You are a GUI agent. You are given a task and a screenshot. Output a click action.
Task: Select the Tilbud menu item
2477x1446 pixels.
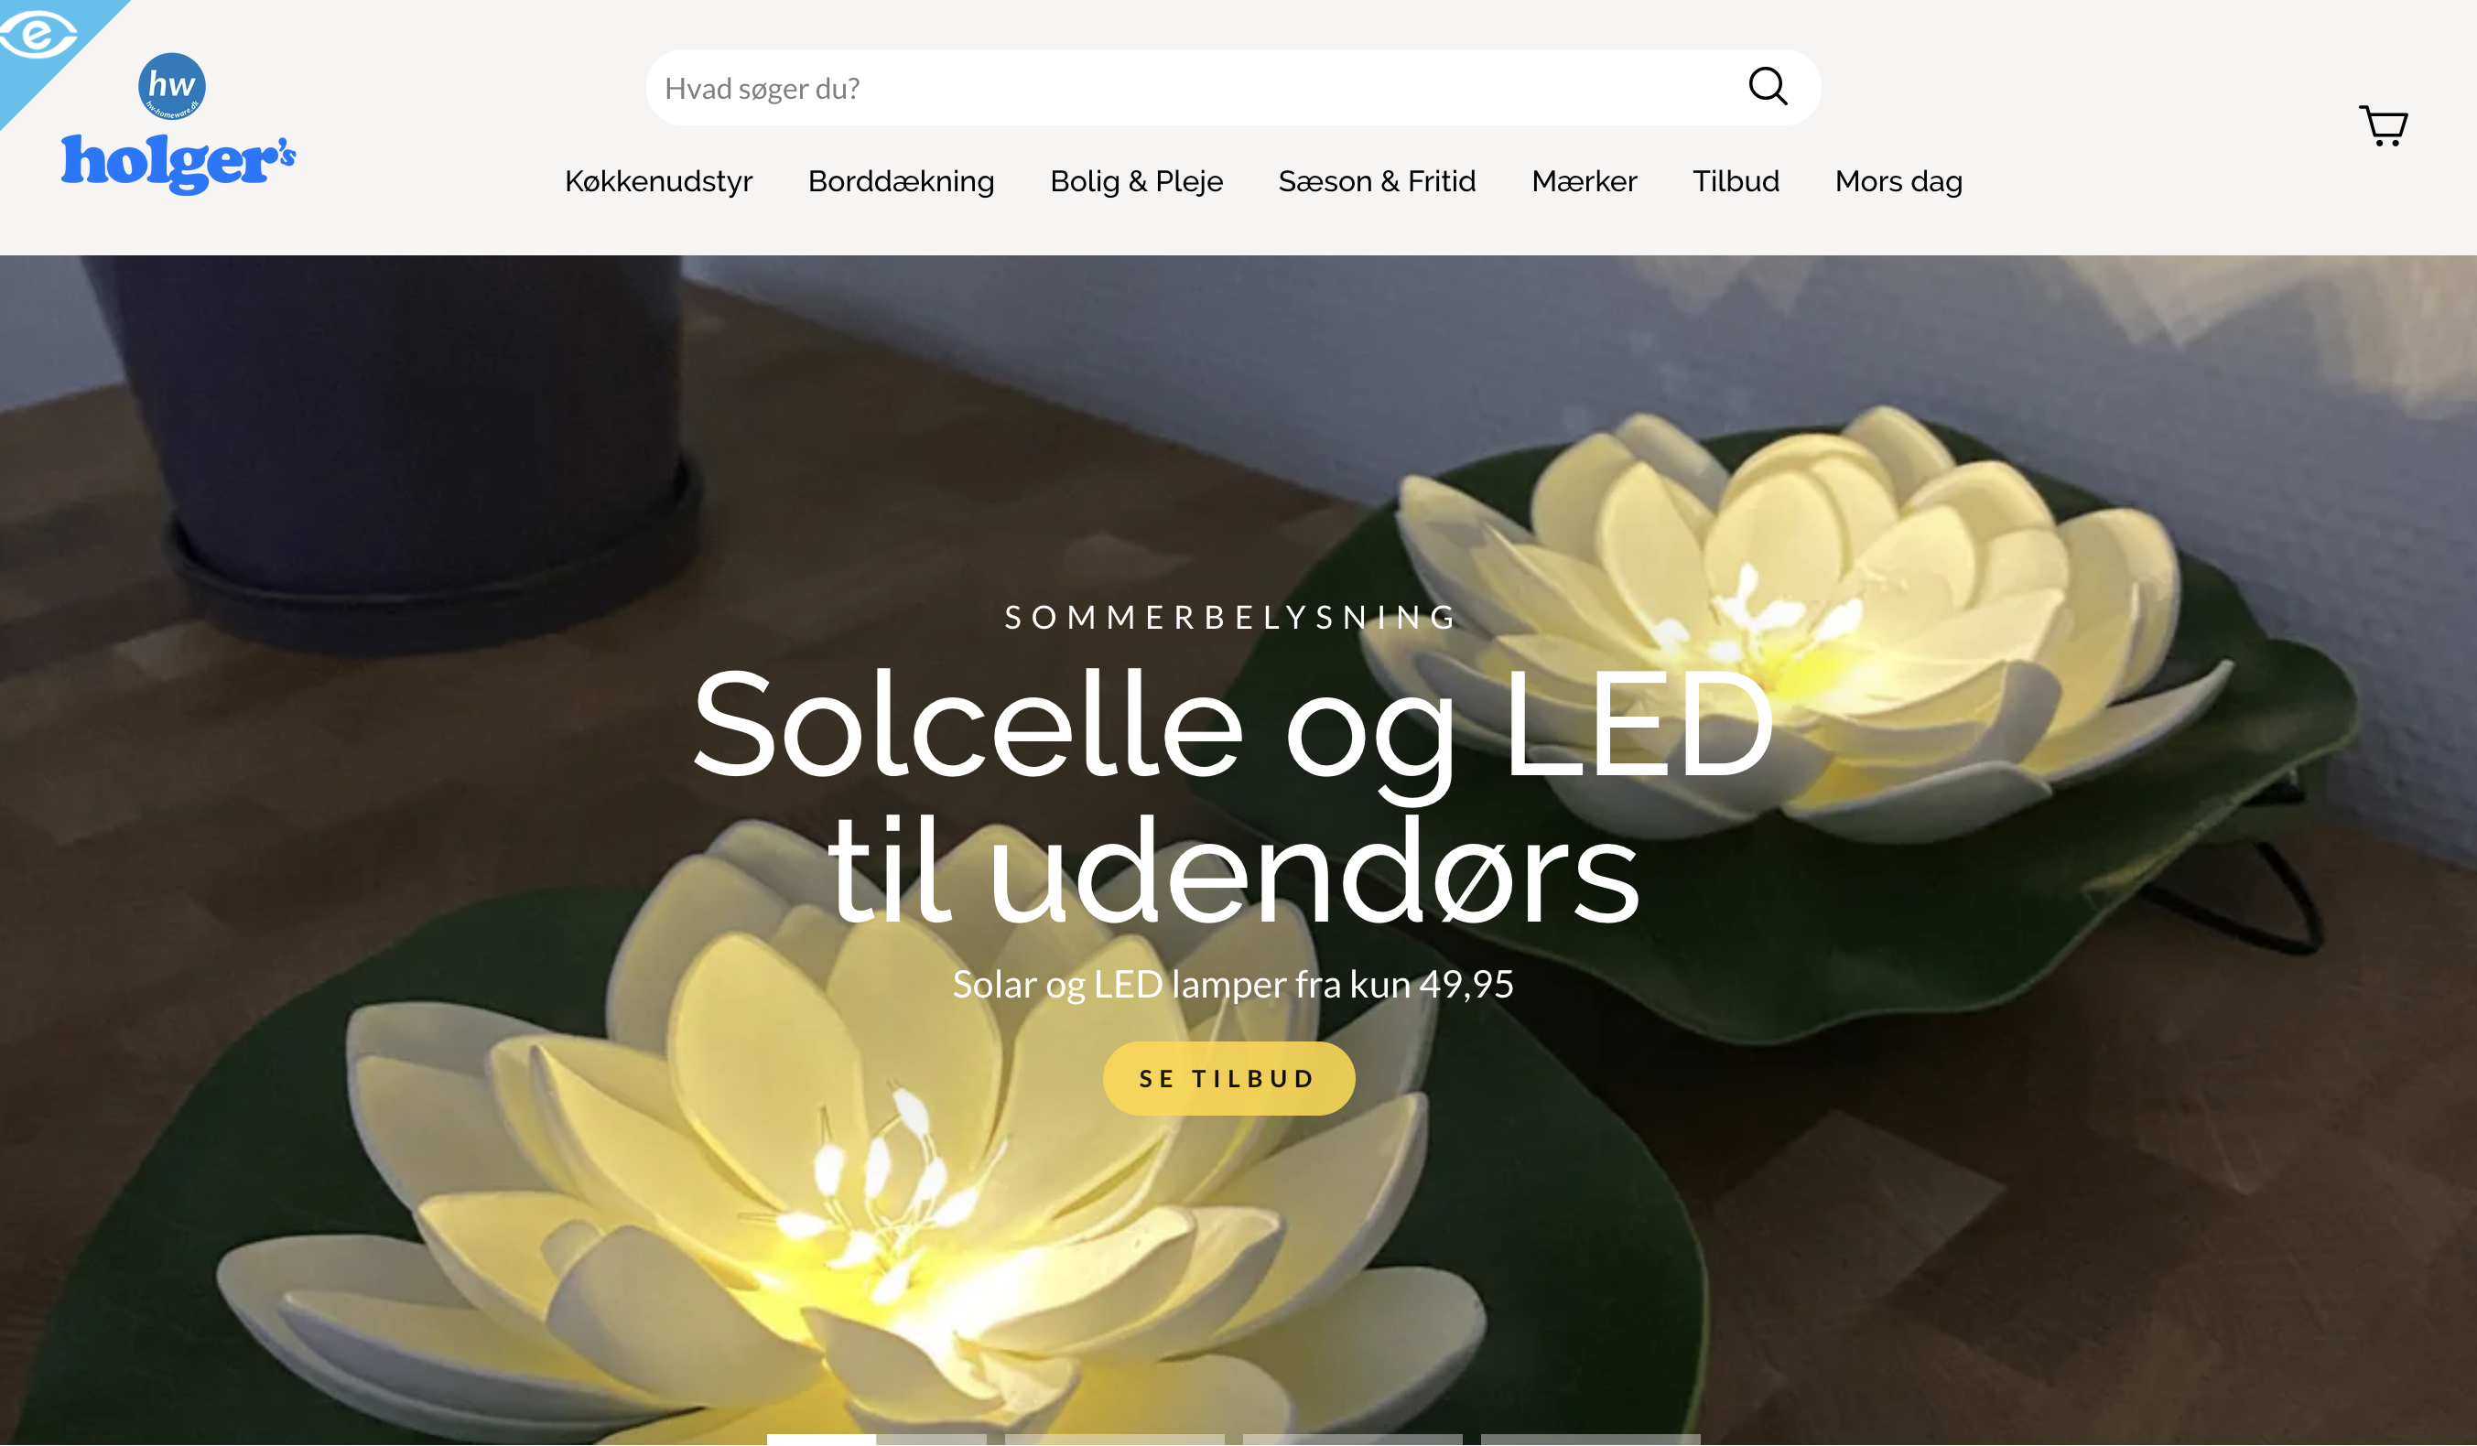point(1736,182)
